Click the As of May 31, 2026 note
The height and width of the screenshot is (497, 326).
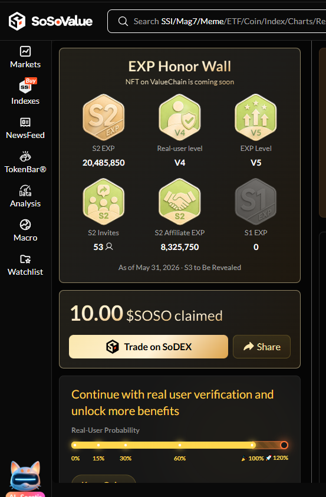(x=180, y=268)
